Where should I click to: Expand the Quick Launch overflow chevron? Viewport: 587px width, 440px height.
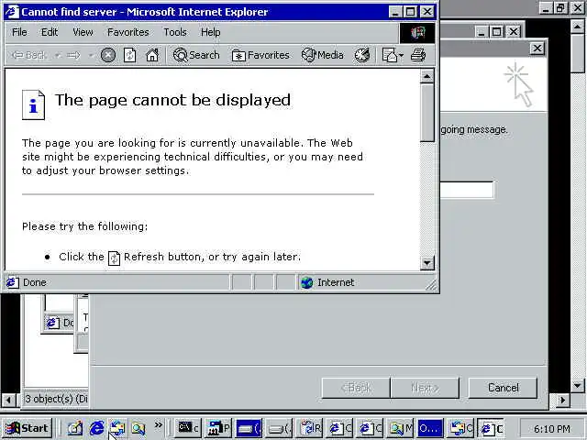point(159,424)
